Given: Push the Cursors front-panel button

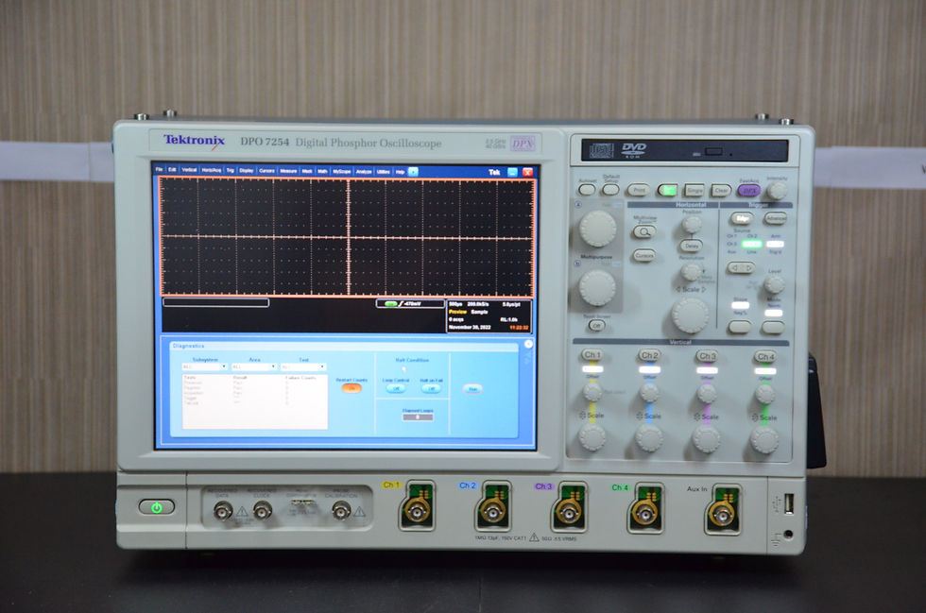Looking at the screenshot, I should pos(643,256).
